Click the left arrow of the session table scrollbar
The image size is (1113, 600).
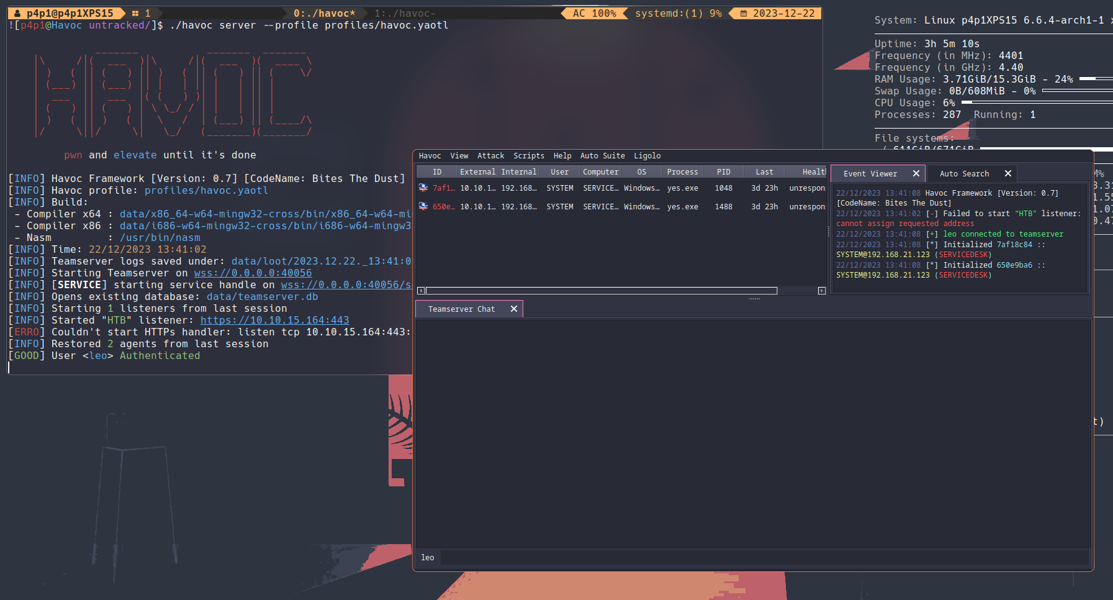pyautogui.click(x=421, y=291)
